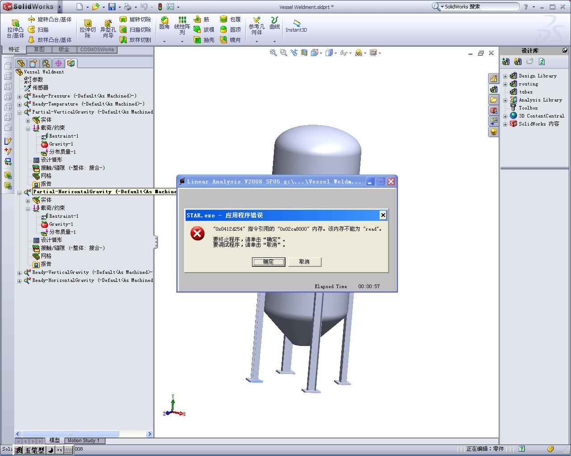Click the 拉伸凸台/基体 extrude boss tool
Image resolution: width=571 pixels, height=456 pixels.
15,29
